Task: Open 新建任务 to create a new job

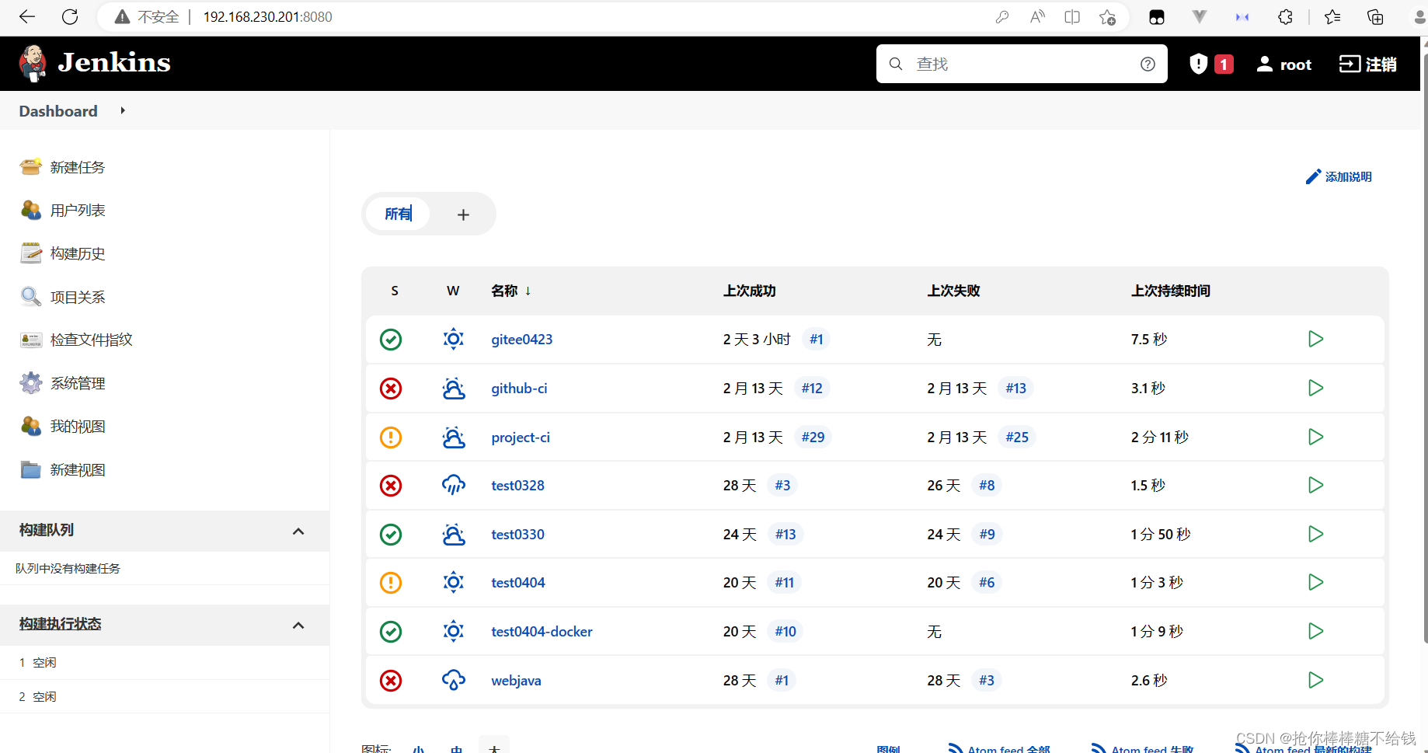Action: click(78, 166)
